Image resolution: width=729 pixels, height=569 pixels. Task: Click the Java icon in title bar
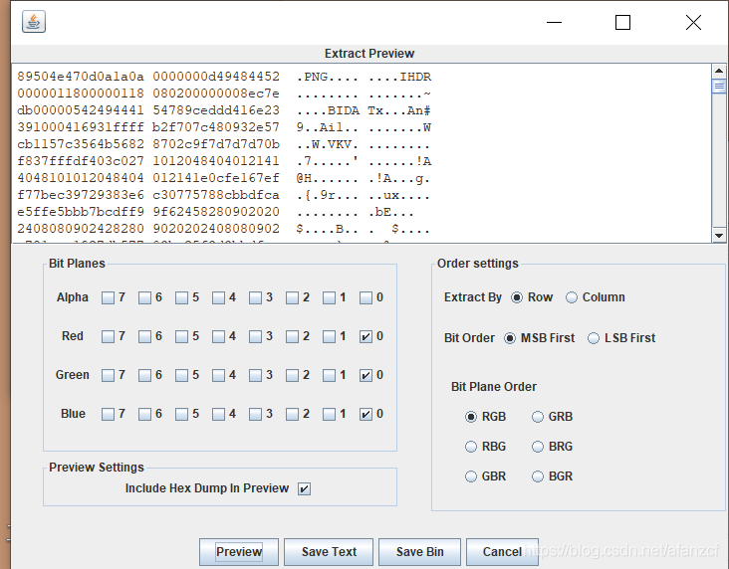pyautogui.click(x=34, y=22)
